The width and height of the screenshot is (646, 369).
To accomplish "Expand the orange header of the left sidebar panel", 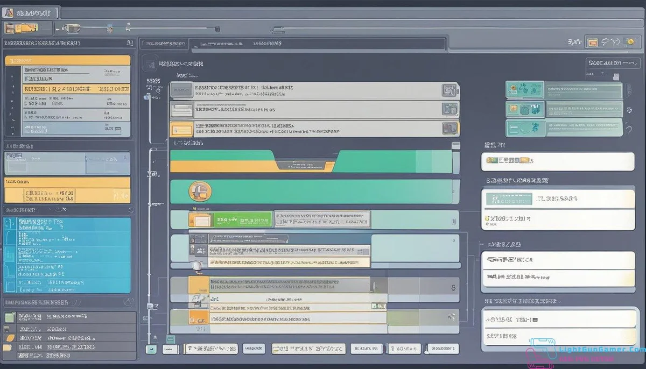I will 67,60.
